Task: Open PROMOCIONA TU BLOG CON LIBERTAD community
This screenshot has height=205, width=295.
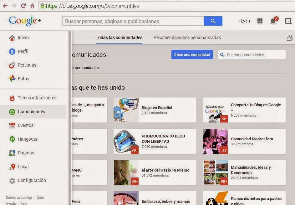Action: (163, 139)
